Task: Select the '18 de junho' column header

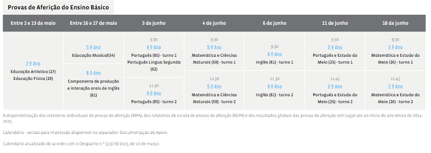Action: pyautogui.click(x=395, y=23)
